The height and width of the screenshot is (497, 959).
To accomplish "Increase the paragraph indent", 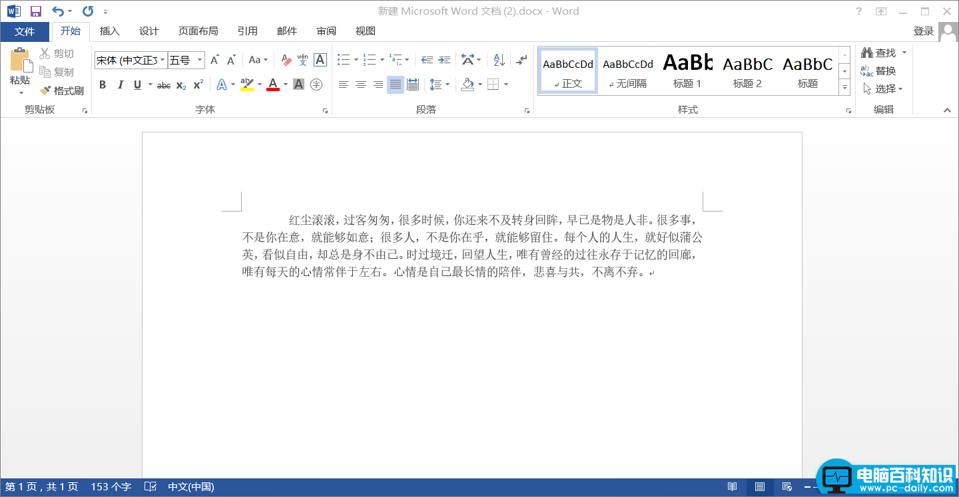I will click(444, 60).
